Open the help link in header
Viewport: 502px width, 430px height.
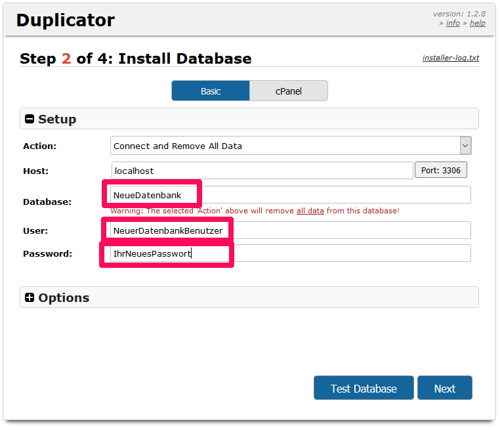pyautogui.click(x=477, y=23)
